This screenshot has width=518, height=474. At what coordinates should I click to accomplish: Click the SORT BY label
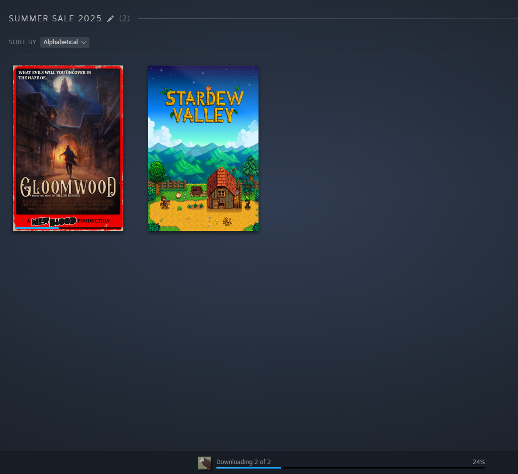(22, 42)
